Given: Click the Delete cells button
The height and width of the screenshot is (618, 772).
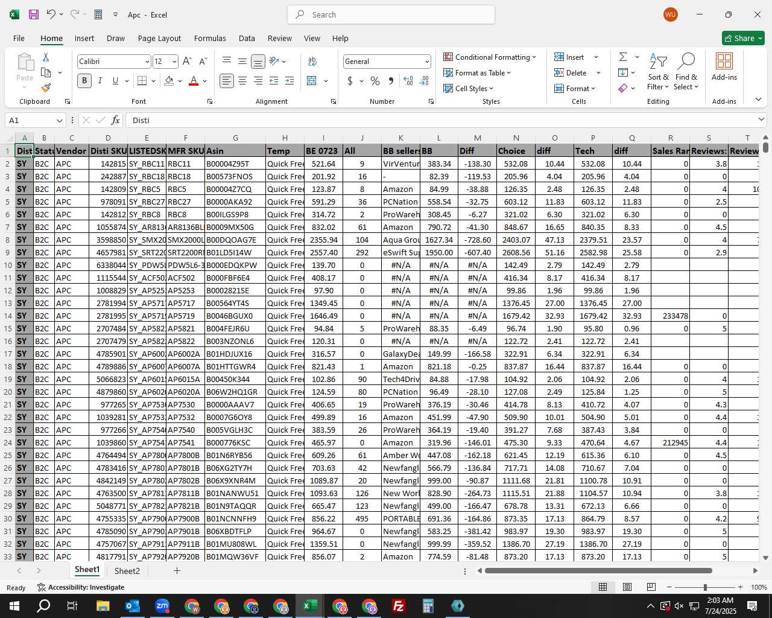Looking at the screenshot, I should tap(571, 72).
